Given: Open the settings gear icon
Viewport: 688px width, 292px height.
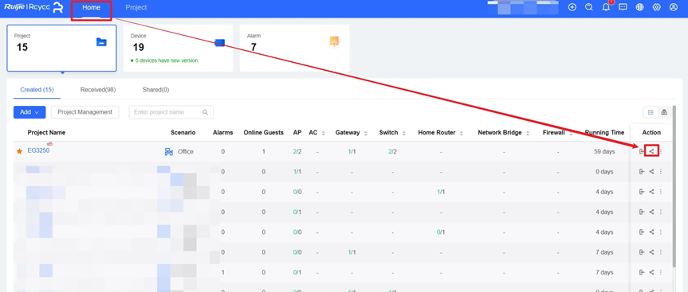Looking at the screenshot, I should click(x=656, y=7).
